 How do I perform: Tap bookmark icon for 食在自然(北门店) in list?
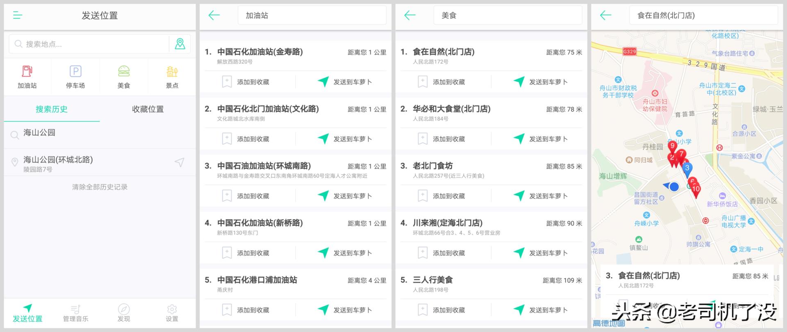pos(423,82)
